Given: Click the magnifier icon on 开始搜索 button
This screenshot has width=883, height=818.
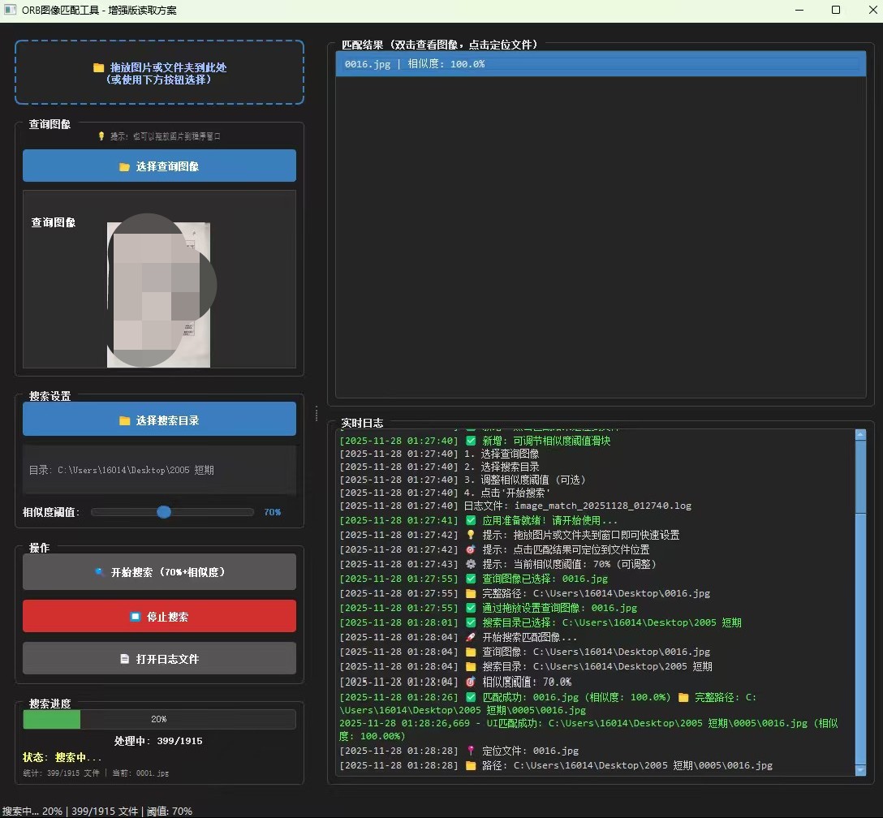Looking at the screenshot, I should [x=99, y=572].
